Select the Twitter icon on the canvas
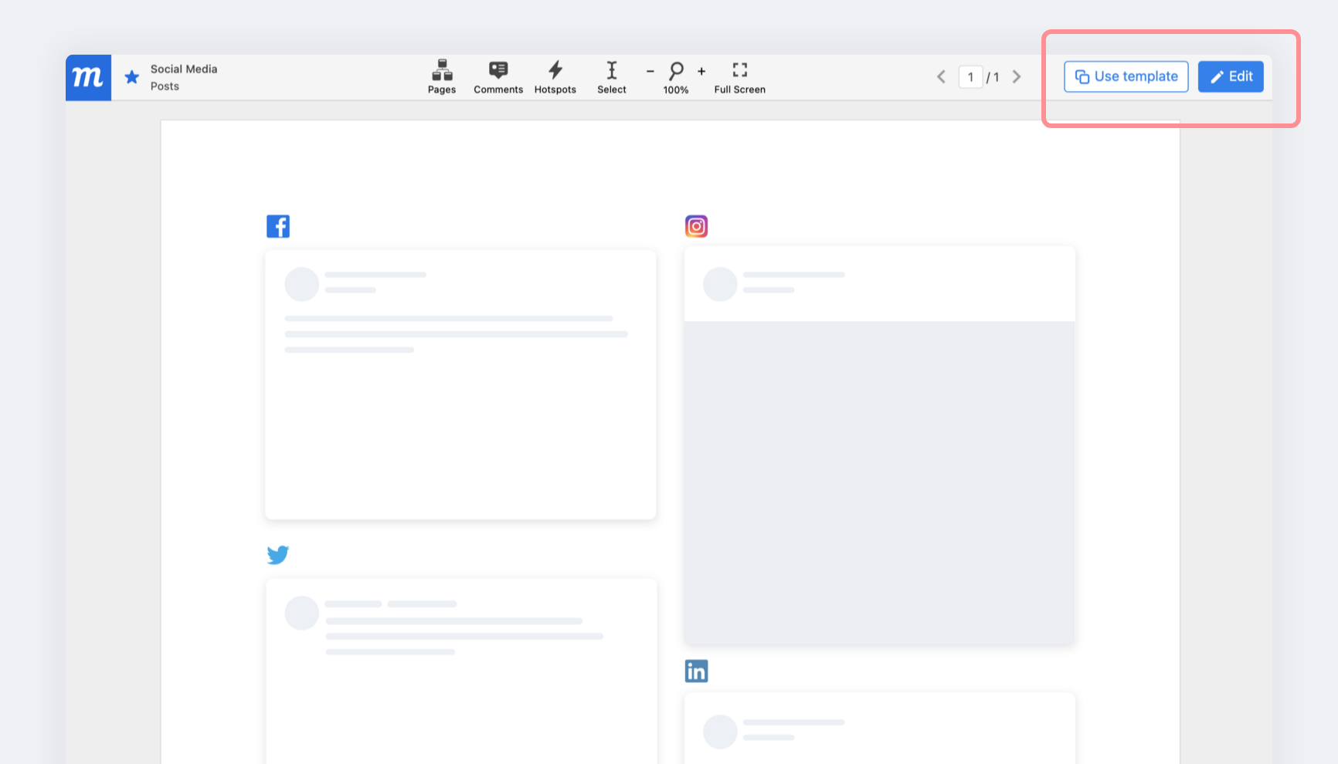The width and height of the screenshot is (1338, 764). coord(278,554)
